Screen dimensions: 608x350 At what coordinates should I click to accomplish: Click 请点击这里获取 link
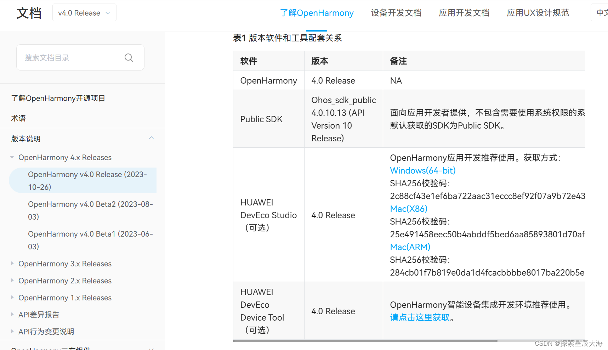pos(420,317)
